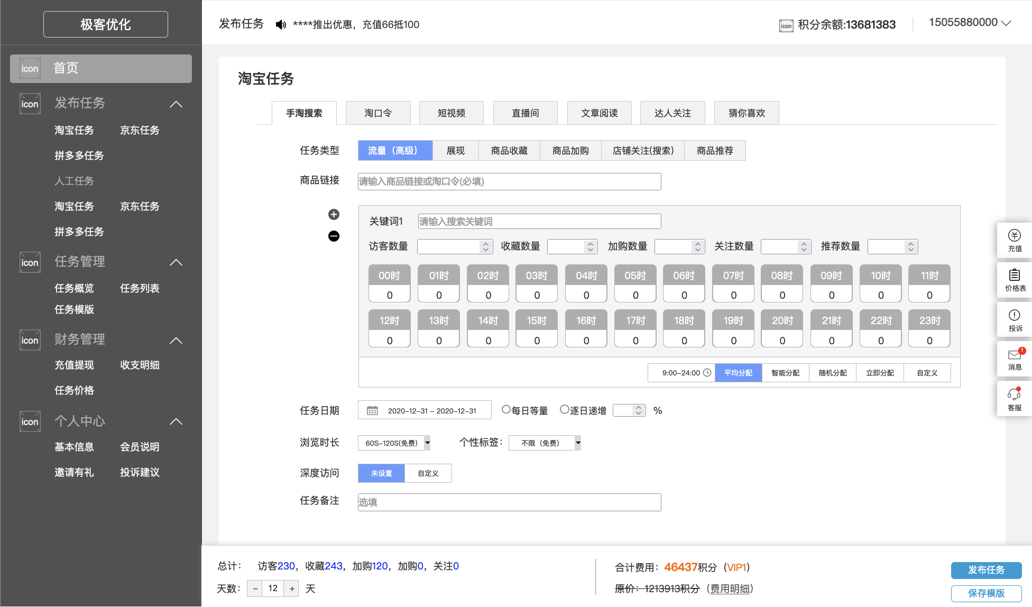Select the 逐日递增 radio button
The width and height of the screenshot is (1032, 607).
tap(564, 410)
